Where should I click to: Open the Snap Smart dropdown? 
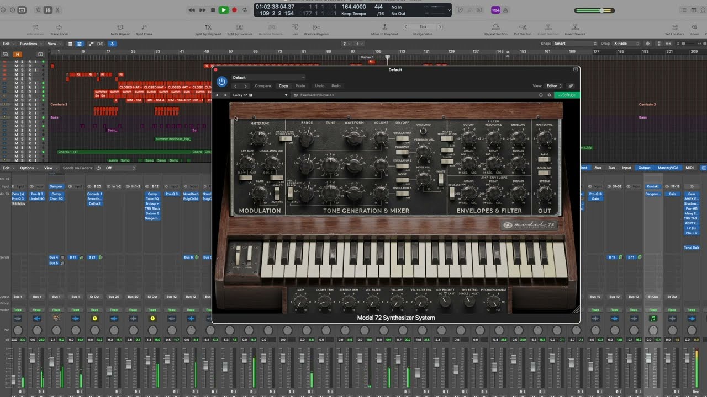pyautogui.click(x=576, y=44)
